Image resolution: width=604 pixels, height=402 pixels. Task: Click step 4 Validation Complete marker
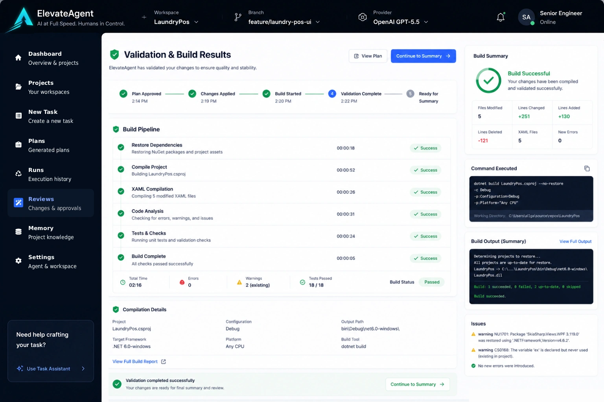332,93
